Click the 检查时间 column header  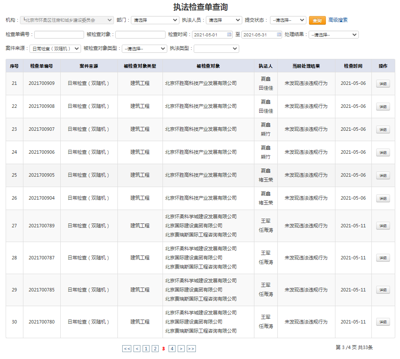tap(353, 66)
